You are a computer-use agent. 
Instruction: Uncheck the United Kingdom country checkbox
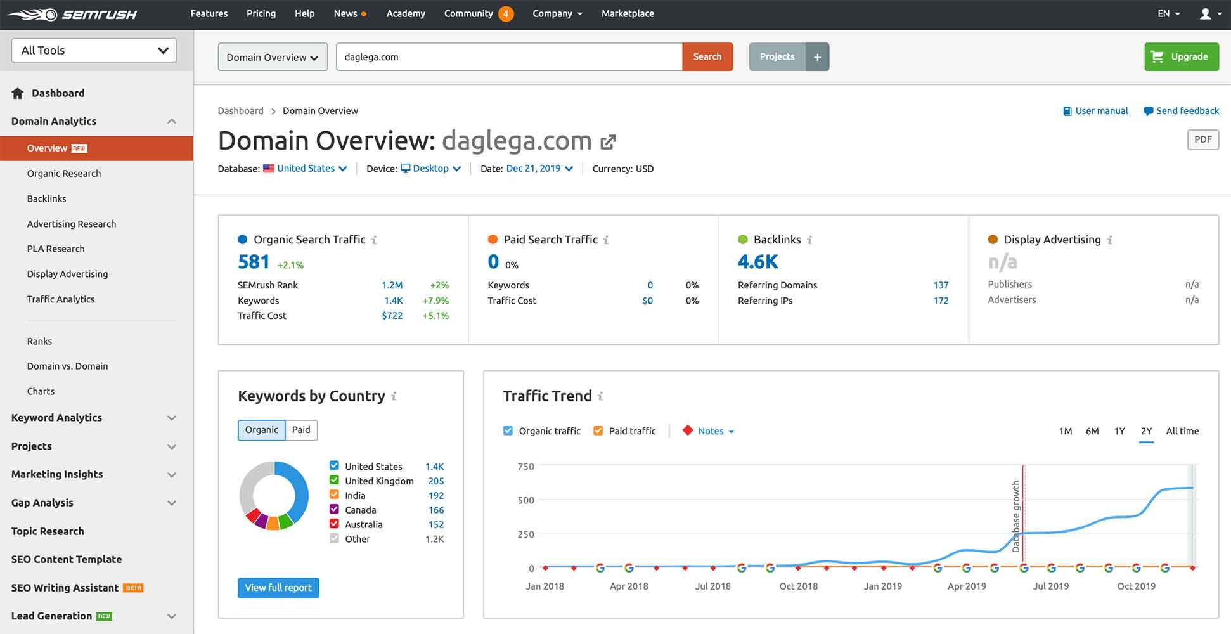point(334,480)
